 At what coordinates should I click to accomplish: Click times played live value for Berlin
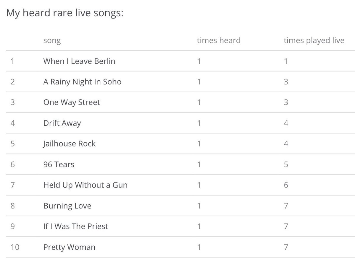pos(286,61)
